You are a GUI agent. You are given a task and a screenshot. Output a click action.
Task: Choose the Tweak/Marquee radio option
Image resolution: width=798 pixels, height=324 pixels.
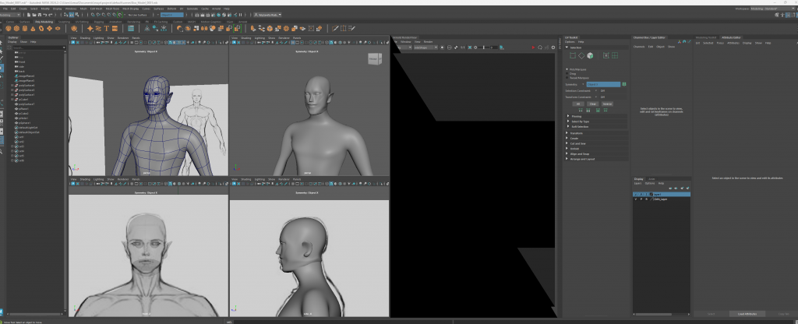[568, 79]
